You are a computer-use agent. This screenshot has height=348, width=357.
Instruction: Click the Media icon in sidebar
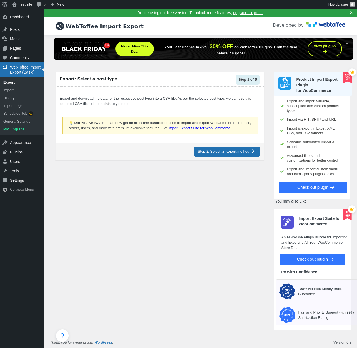[x=5, y=39]
